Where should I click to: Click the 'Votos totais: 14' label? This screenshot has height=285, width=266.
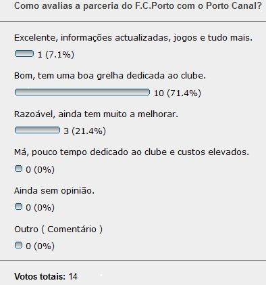click(x=46, y=276)
